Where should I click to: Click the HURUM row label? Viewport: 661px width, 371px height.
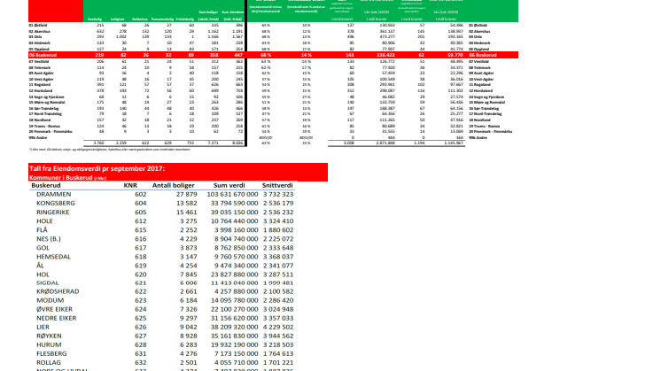(49, 344)
